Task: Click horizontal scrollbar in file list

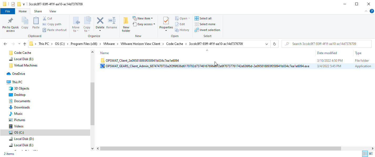Action: coord(220,148)
